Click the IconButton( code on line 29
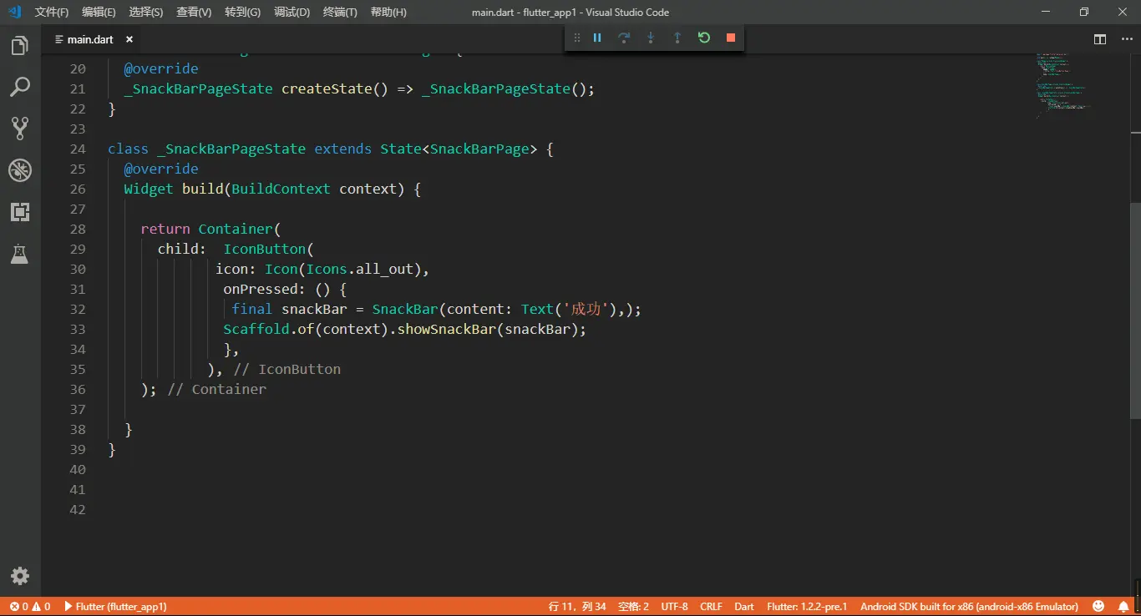 pyautogui.click(x=269, y=249)
